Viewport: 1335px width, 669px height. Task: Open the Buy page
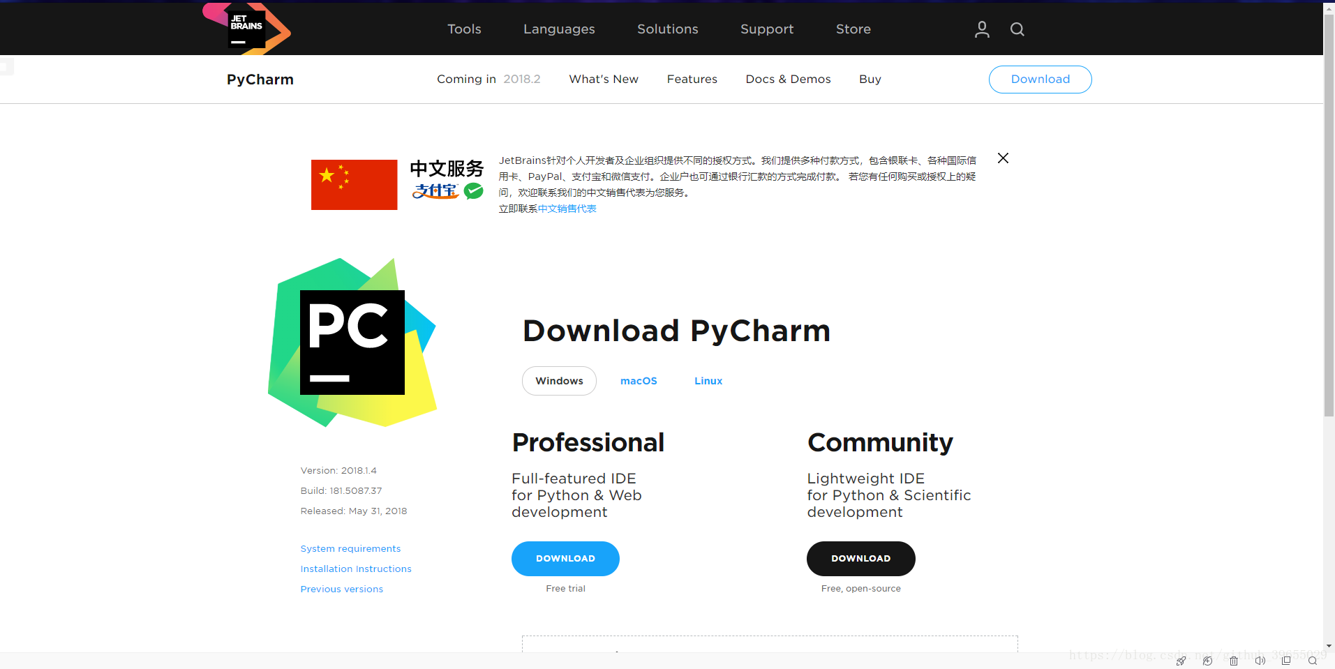point(870,80)
